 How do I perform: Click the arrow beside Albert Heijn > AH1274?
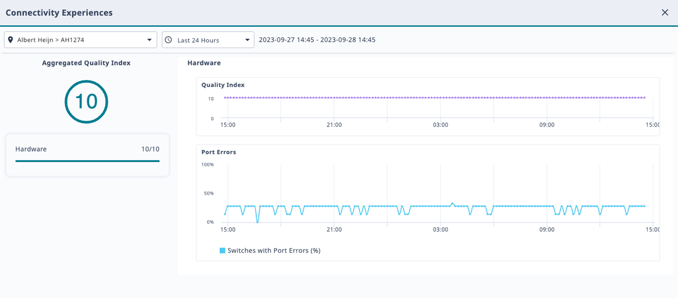pyautogui.click(x=149, y=40)
